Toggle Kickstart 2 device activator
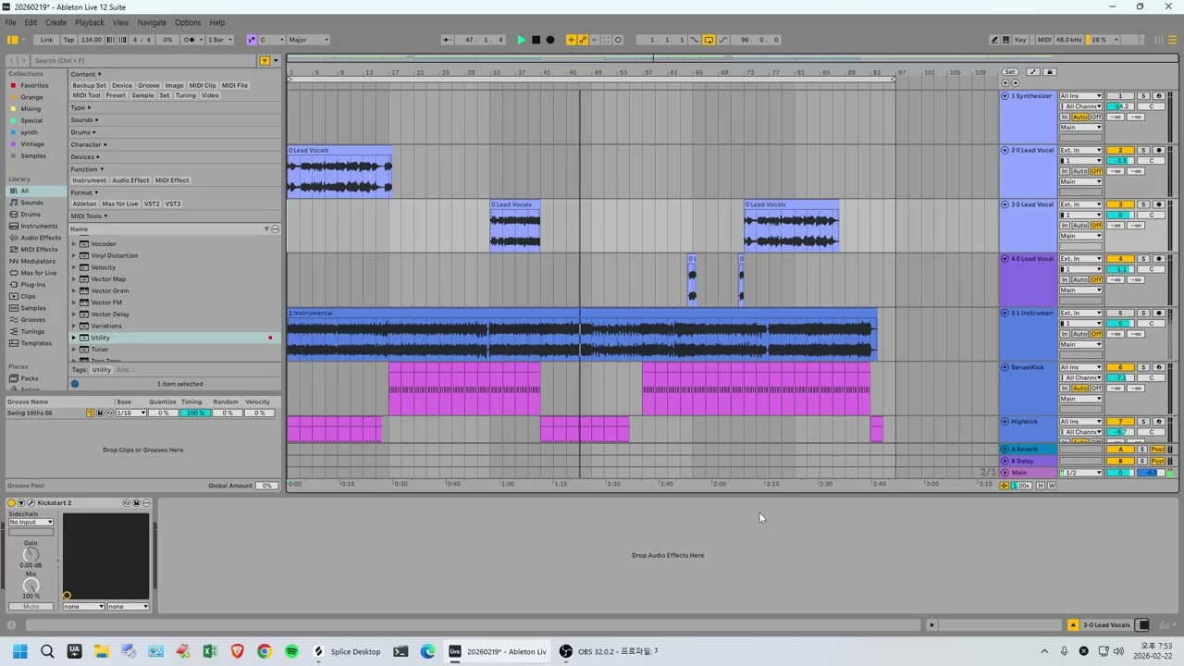 point(12,503)
